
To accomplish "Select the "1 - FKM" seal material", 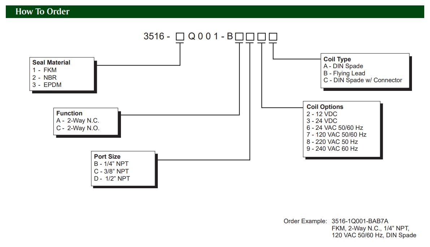I will [44, 70].
